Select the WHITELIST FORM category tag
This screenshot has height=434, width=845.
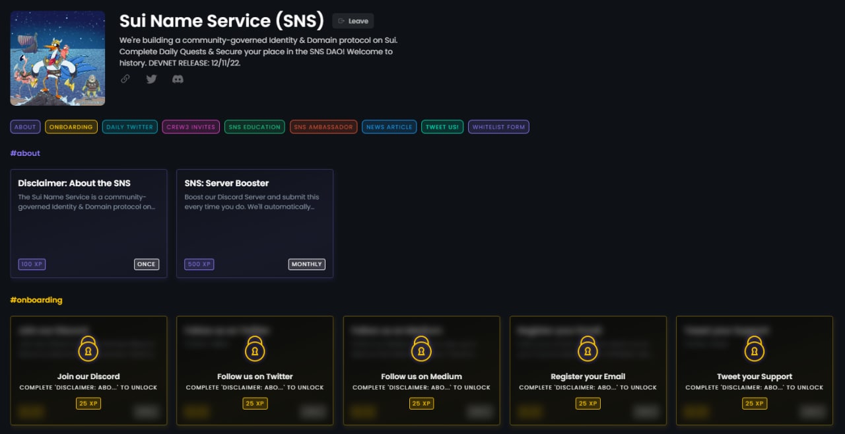[x=498, y=127]
